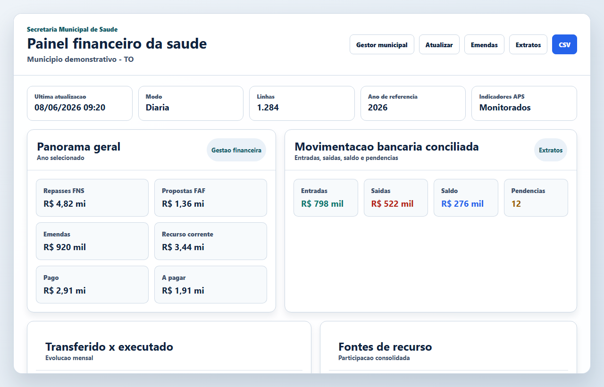The width and height of the screenshot is (604, 387).
Task: Click the Evolucao mensal subtitle
Action: pyautogui.click(x=69, y=358)
